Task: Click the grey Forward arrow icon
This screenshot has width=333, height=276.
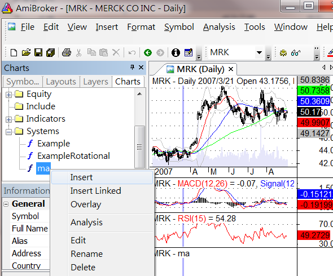Action: pyautogui.click(x=160, y=52)
